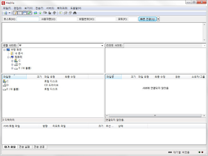Sort local list by 파일 유형 column
Image resolution: width=208 pixels, height=156 pixels.
coord(50,77)
